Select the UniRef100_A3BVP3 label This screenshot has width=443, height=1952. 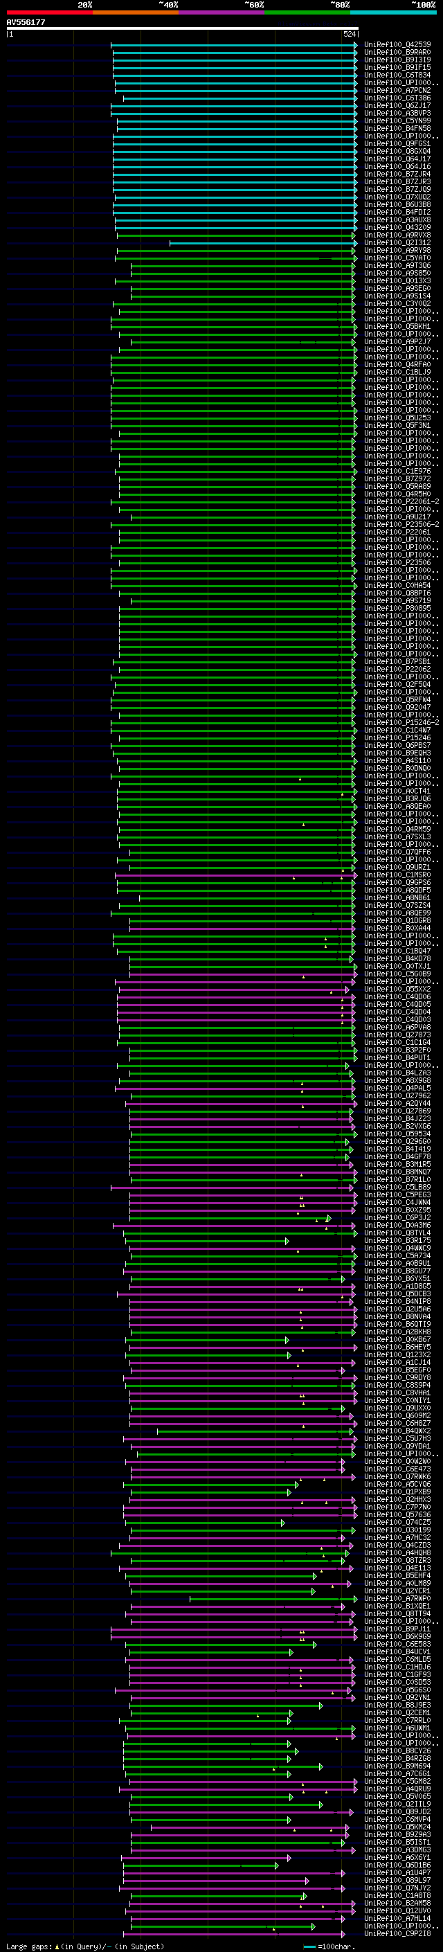point(397,113)
